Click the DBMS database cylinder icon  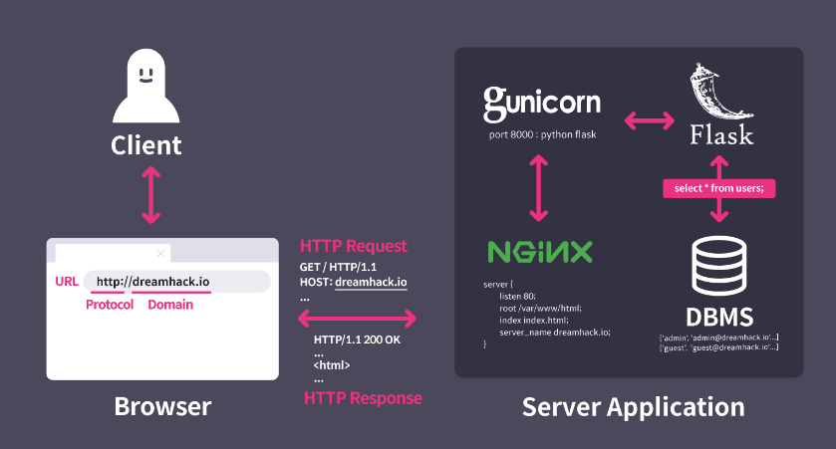tap(718, 266)
